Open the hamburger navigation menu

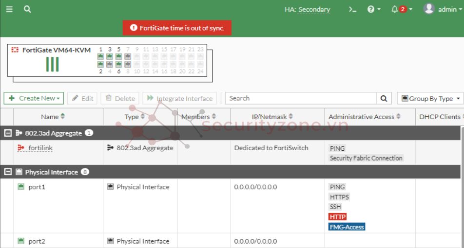[x=9, y=9]
